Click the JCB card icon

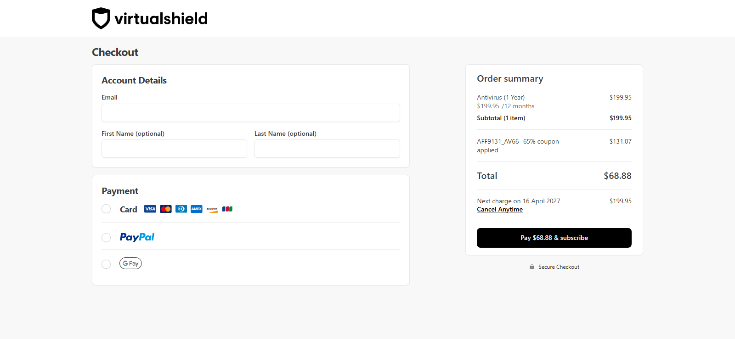[227, 209]
